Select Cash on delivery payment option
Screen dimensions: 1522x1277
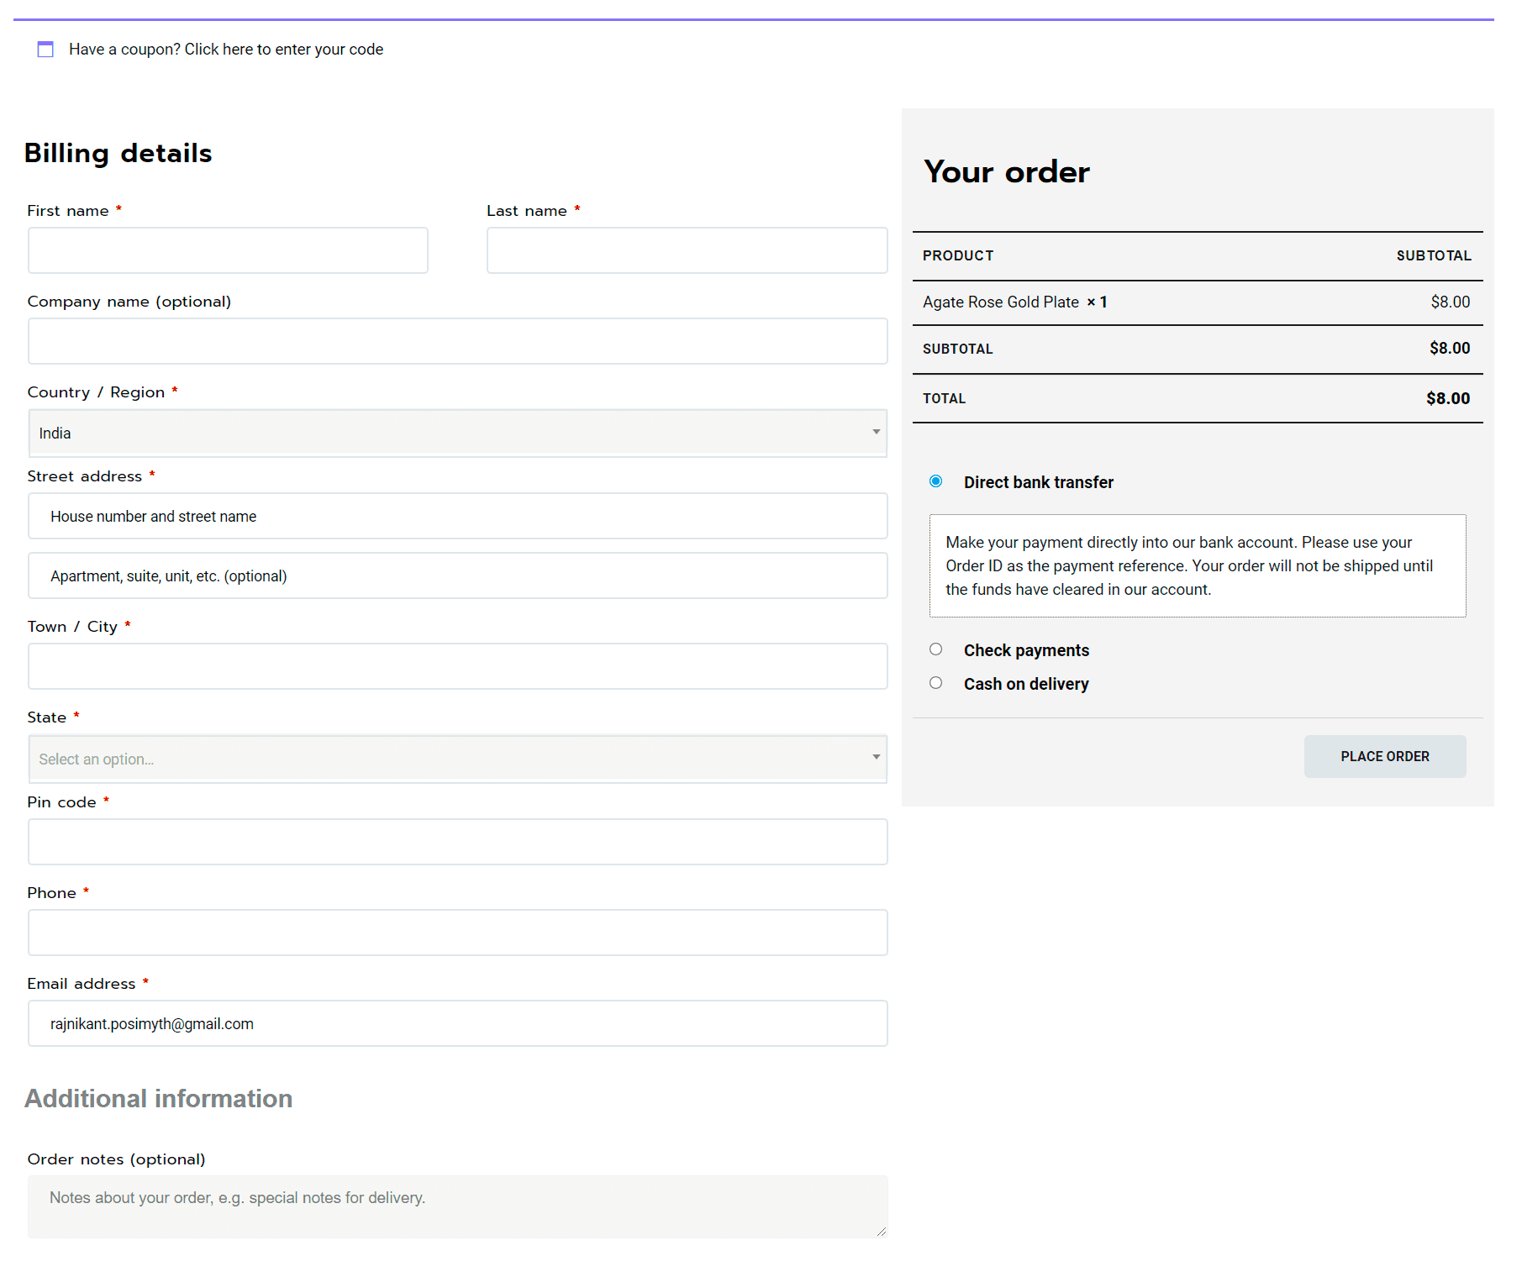coord(936,682)
